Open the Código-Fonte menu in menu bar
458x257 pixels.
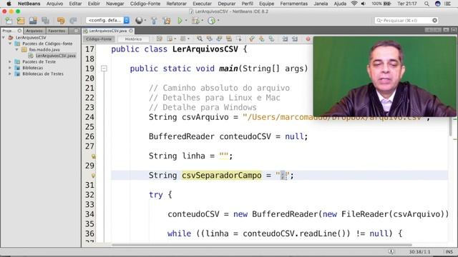point(145,4)
